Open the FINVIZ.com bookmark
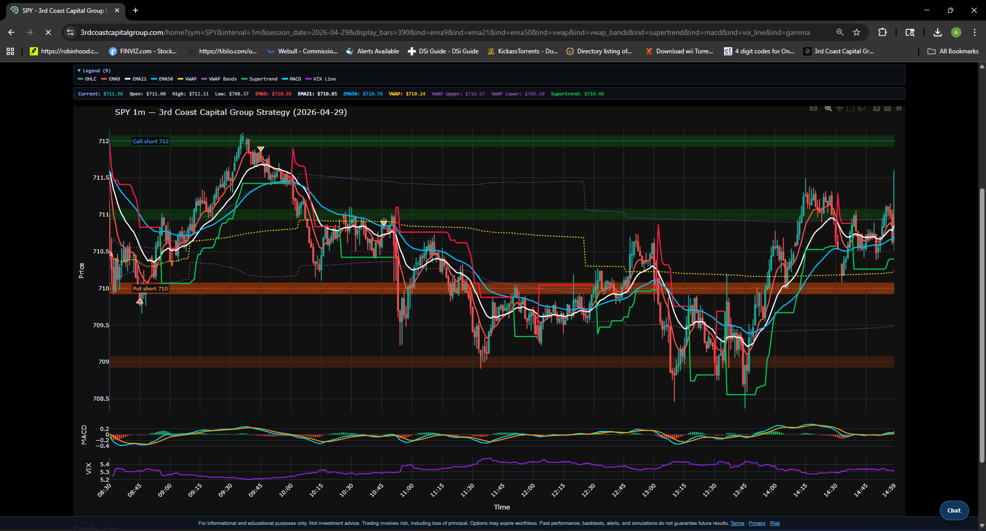This screenshot has width=986, height=531. [143, 51]
